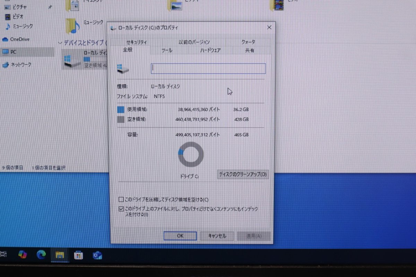The image size is (416, 277).
Task: Click the File Explorer taskbar icon
Action: tap(60, 255)
